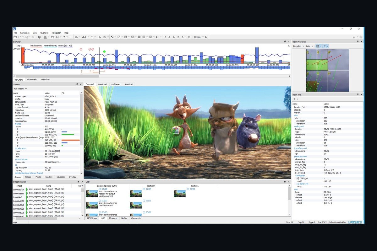Image resolution: width=377 pixels, height=251 pixels.
Task: Select the Residual view tab
Action: (x=128, y=84)
